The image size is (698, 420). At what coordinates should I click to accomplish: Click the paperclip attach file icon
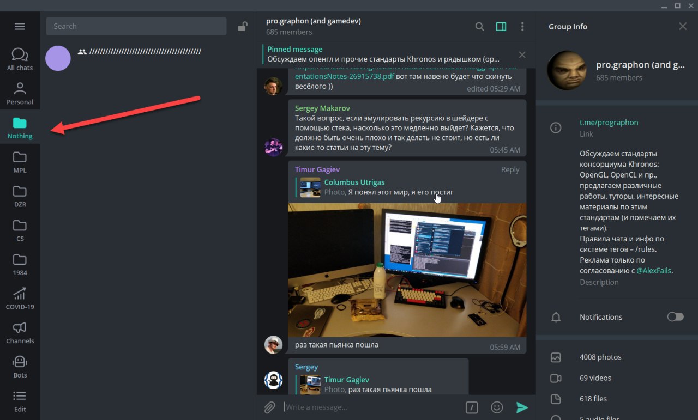pyautogui.click(x=270, y=407)
